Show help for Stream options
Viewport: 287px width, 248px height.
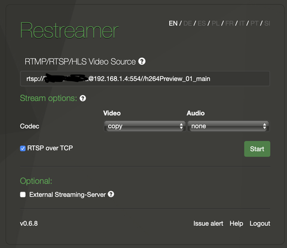(x=83, y=98)
